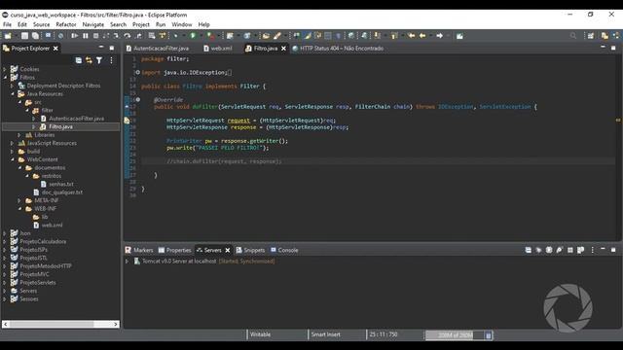Close the Filtro.java editor tab
Screen dimensions: 623x350
283,49
